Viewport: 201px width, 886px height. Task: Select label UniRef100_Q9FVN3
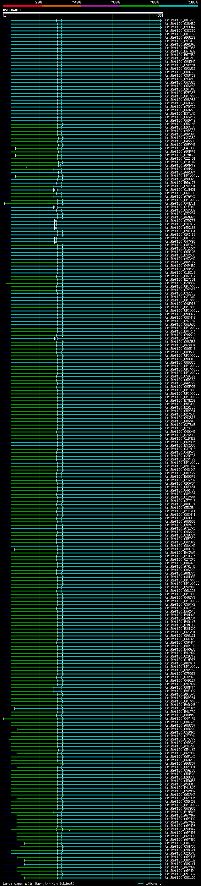click(180, 145)
